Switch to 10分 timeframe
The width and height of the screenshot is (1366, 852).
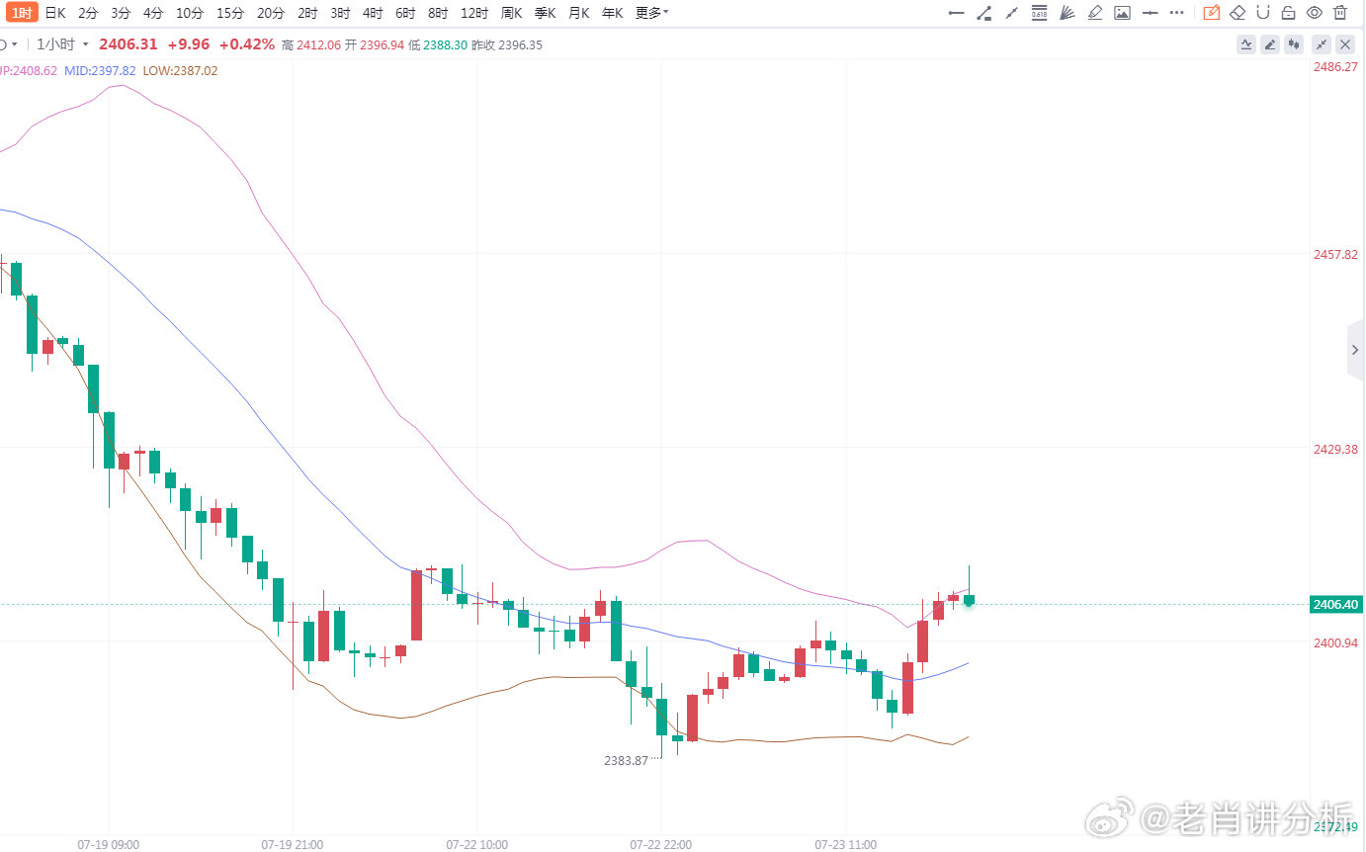click(190, 13)
